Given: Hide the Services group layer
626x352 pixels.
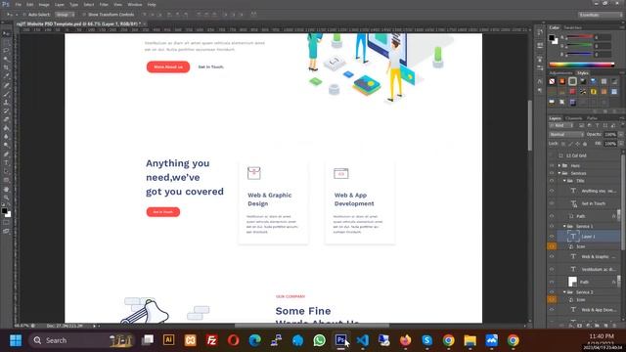Looking at the screenshot, I should point(552,173).
